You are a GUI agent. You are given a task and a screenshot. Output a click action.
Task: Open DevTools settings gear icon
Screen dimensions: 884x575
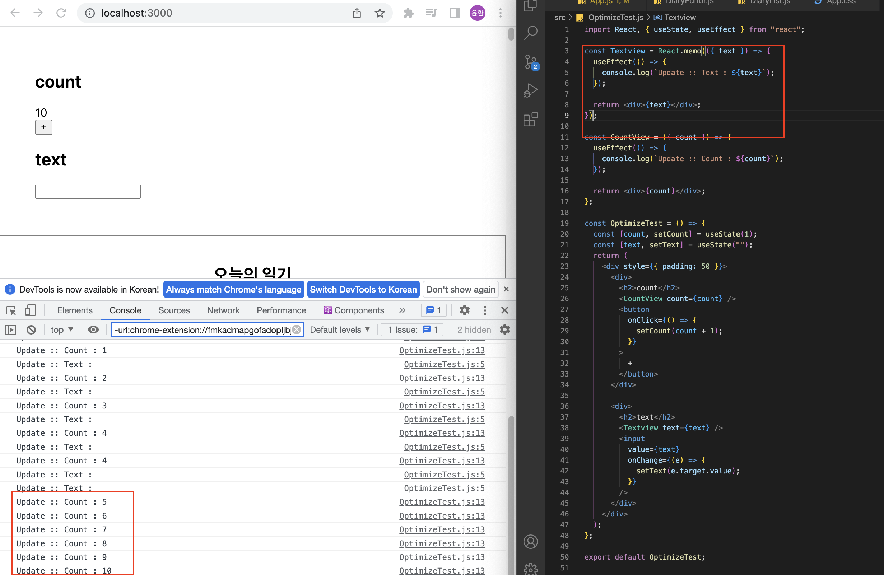point(464,310)
